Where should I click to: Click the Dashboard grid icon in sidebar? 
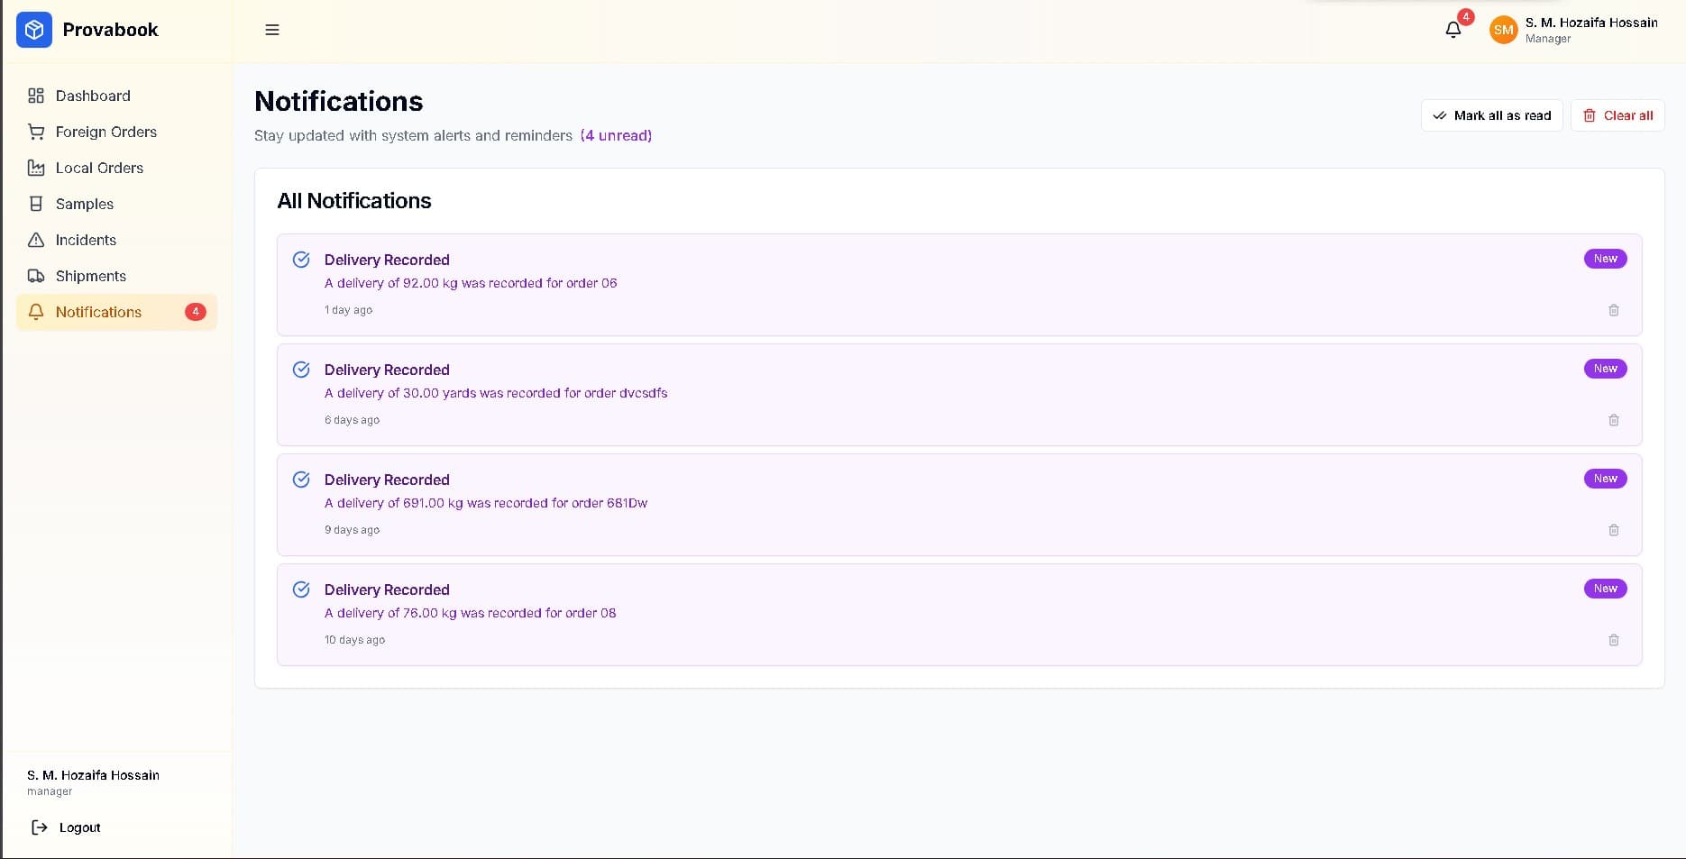pos(36,96)
